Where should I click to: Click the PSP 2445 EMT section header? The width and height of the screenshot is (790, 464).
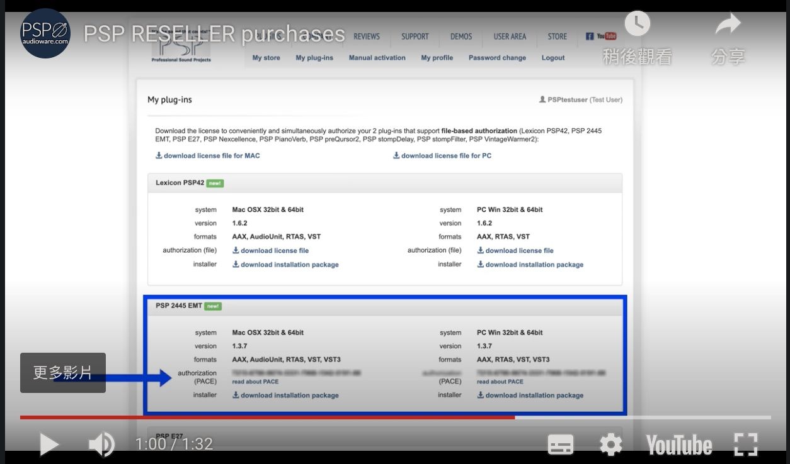tap(385, 306)
